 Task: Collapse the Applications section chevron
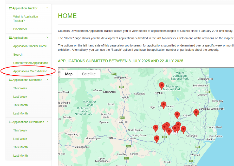(48, 37)
